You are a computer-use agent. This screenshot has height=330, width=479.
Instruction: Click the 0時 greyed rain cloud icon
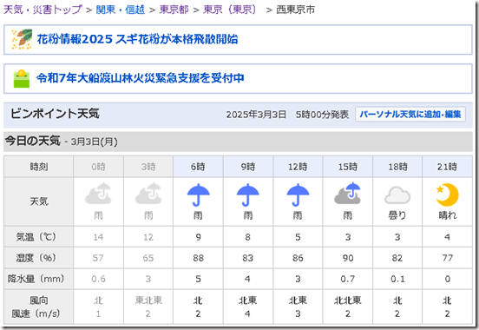pyautogui.click(x=98, y=194)
